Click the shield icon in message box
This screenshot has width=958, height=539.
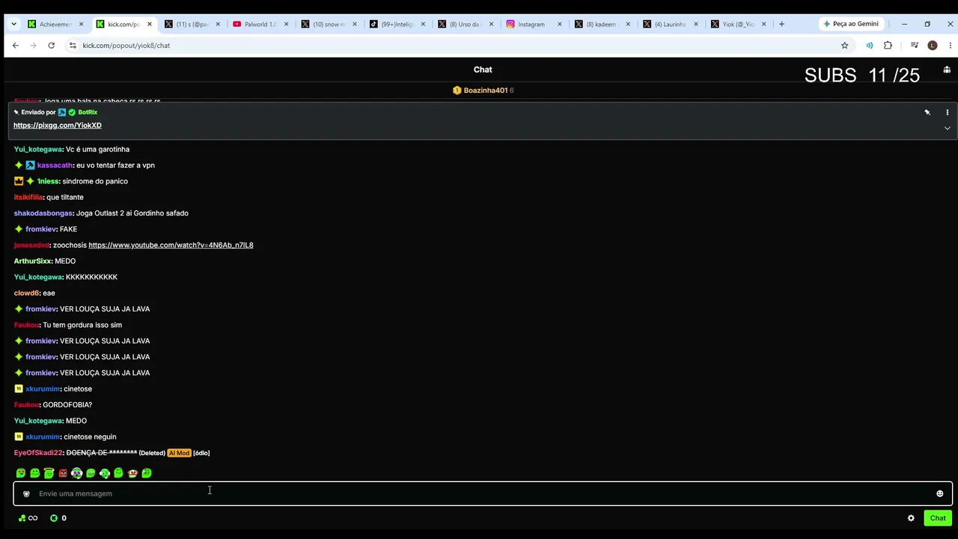click(x=26, y=494)
